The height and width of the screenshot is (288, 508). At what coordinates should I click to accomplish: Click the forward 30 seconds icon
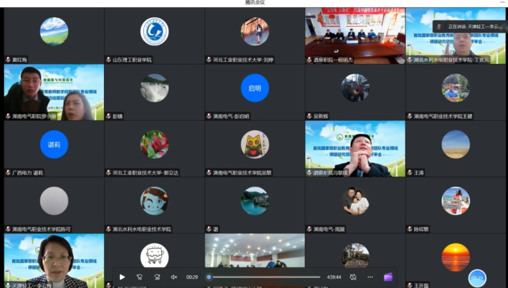pos(157,277)
